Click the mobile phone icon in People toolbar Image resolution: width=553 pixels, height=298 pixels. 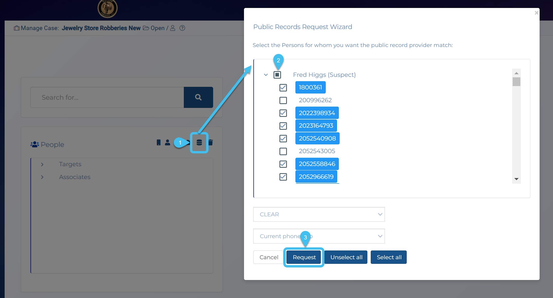pyautogui.click(x=159, y=142)
